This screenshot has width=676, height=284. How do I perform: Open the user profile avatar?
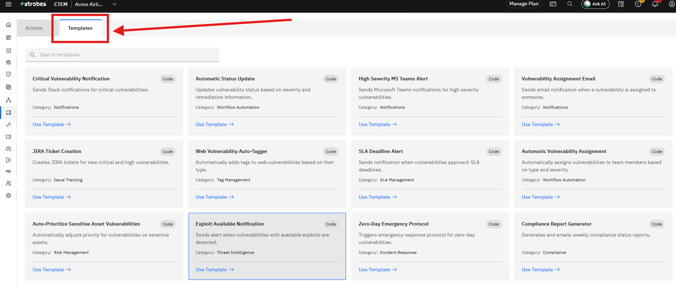coord(671,4)
